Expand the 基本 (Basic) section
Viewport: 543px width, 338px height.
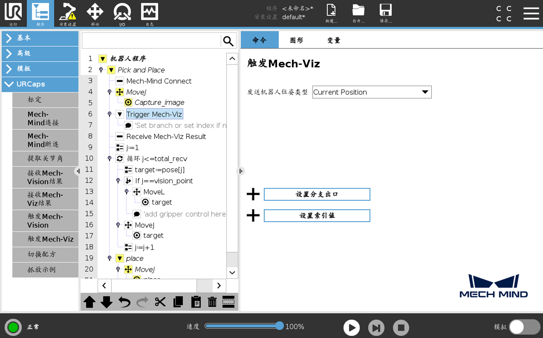click(40, 38)
